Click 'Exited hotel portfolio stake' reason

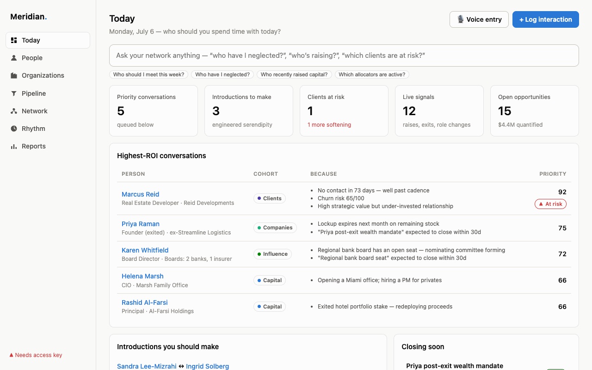[385, 307]
